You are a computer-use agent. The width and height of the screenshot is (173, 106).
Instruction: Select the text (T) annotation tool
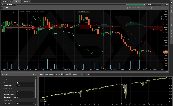[x=171, y=34]
